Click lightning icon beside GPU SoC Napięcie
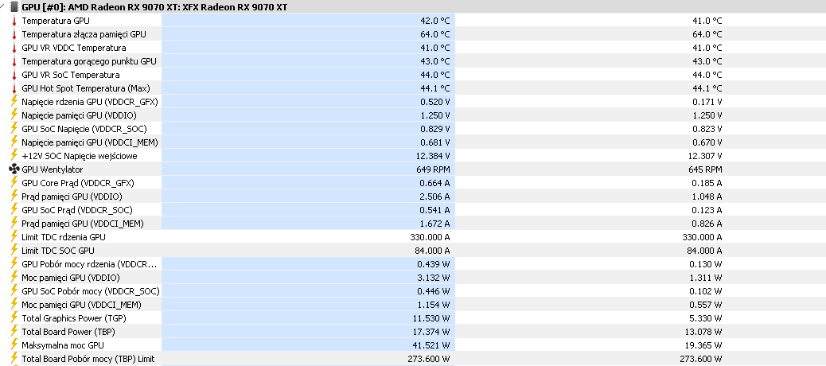The image size is (826, 366). pyautogui.click(x=14, y=129)
